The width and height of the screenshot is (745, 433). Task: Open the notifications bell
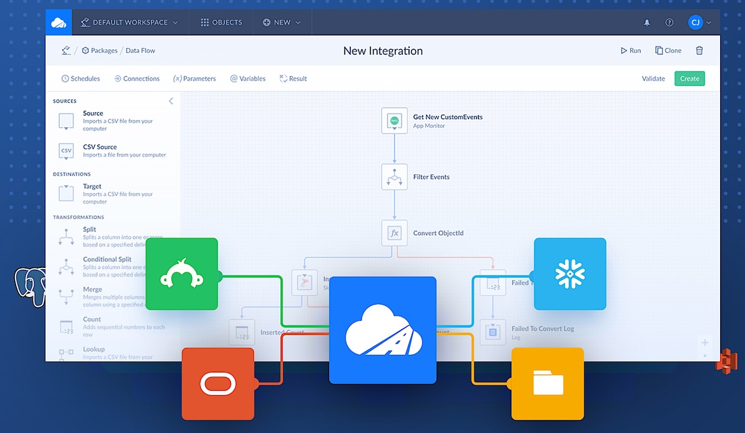(x=647, y=22)
